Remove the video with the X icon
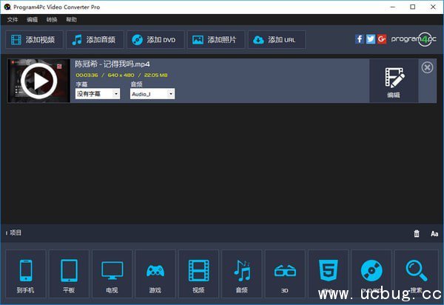 point(427,67)
